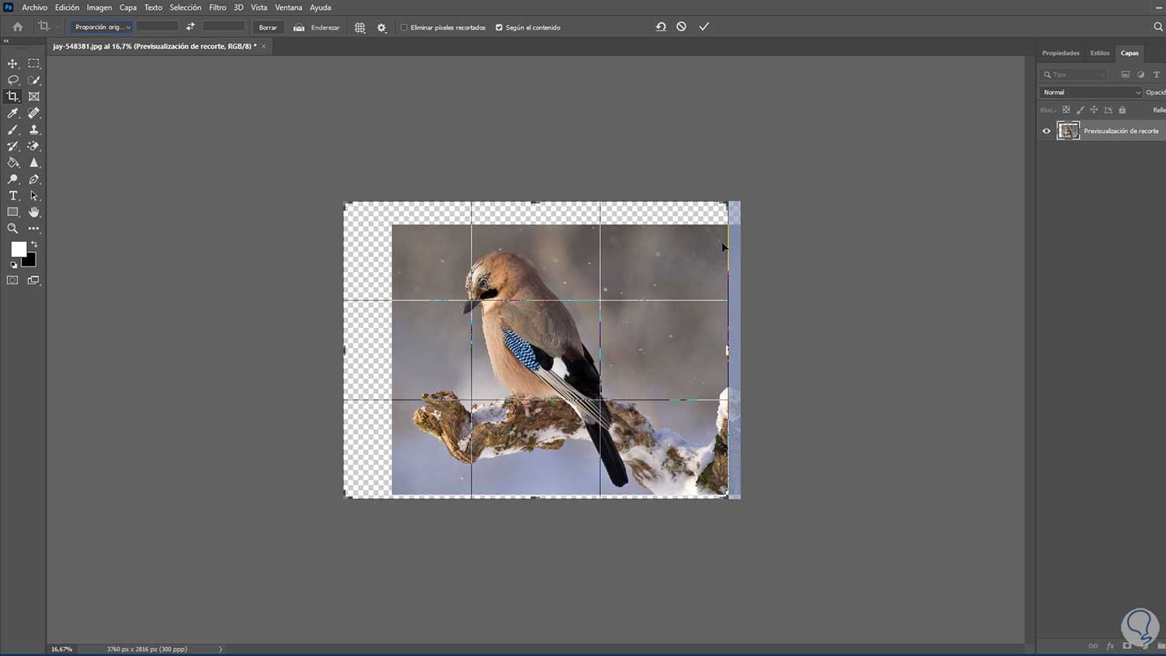The image size is (1166, 656).
Task: Click the white foreground color swatch
Action: pos(18,249)
